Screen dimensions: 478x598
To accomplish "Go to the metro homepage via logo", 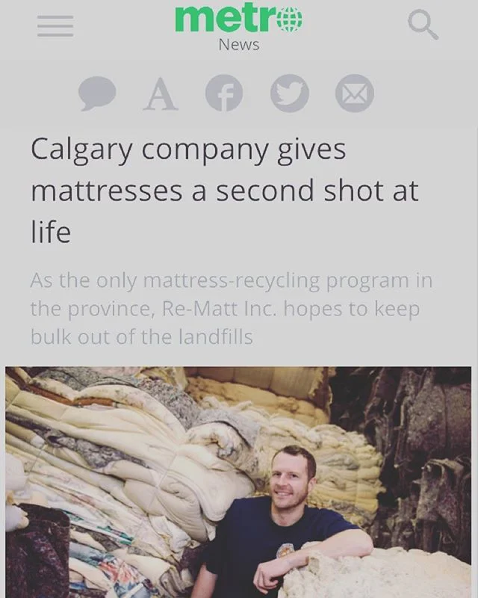I will click(238, 18).
